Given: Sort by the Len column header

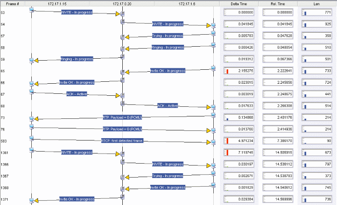Looking at the screenshot, I should [317, 4].
